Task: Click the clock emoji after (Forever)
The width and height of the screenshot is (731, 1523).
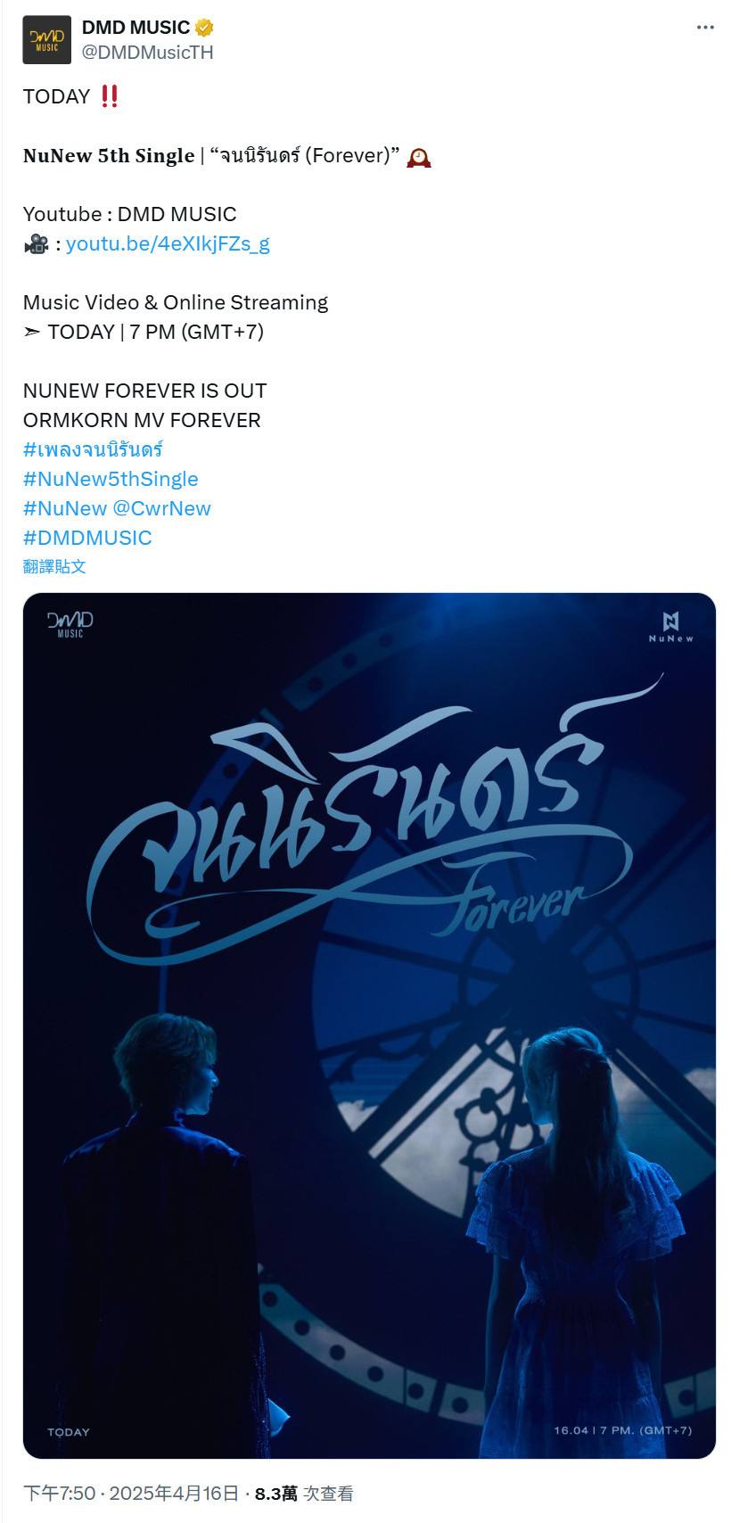Action: point(419,157)
